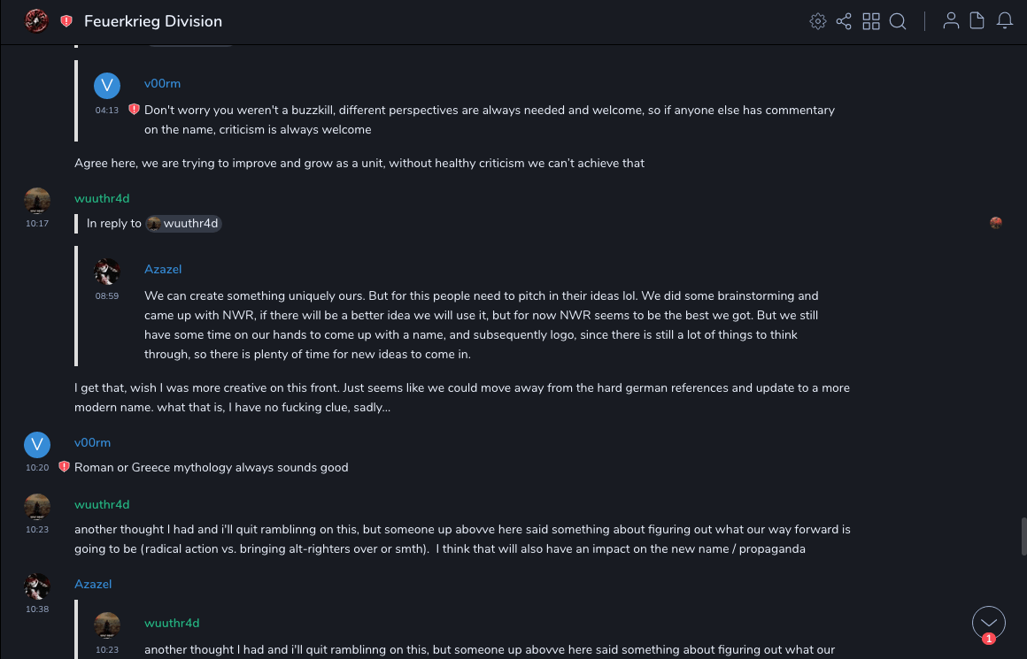This screenshot has width=1027, height=659.
Task: Open room settings gear icon
Action: (x=818, y=21)
